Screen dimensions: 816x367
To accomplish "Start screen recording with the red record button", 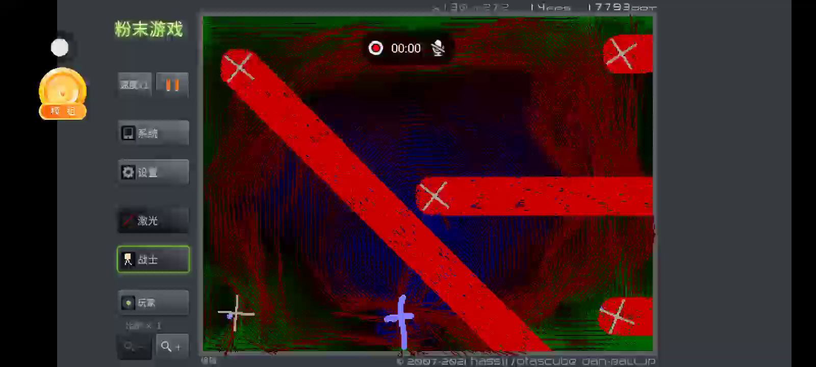I will (376, 48).
